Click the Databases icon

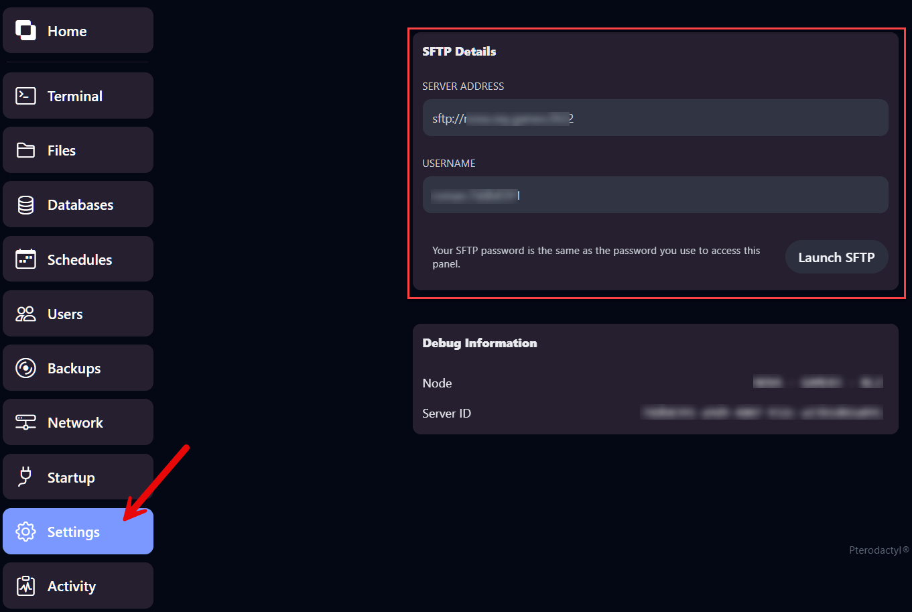point(25,204)
